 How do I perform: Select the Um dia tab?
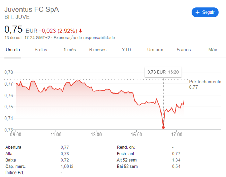pyautogui.click(x=13, y=50)
